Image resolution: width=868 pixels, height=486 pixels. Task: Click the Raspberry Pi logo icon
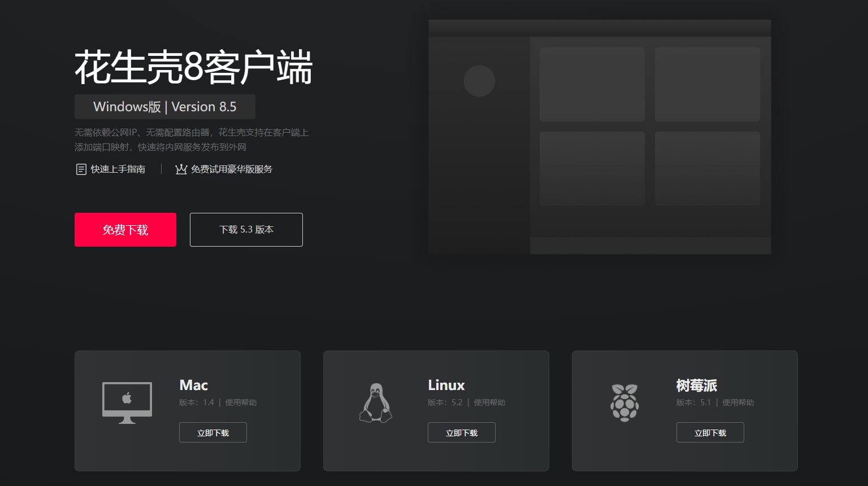[x=624, y=402]
